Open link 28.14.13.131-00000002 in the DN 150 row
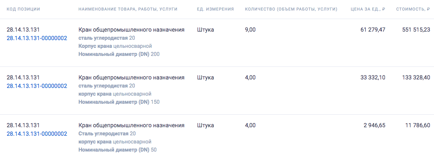This screenshot has width=434, height=154. click(37, 86)
